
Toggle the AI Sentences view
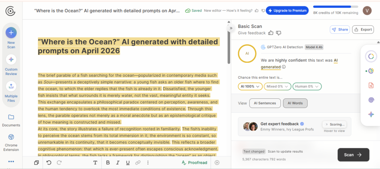[265, 103]
